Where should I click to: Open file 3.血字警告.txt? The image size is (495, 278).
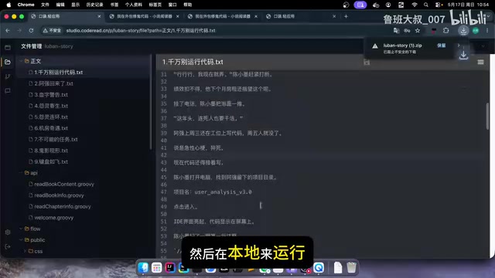point(51,95)
